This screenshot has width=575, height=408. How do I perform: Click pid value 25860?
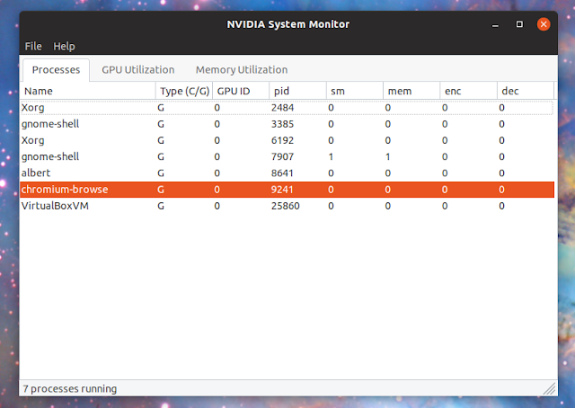pyautogui.click(x=286, y=206)
